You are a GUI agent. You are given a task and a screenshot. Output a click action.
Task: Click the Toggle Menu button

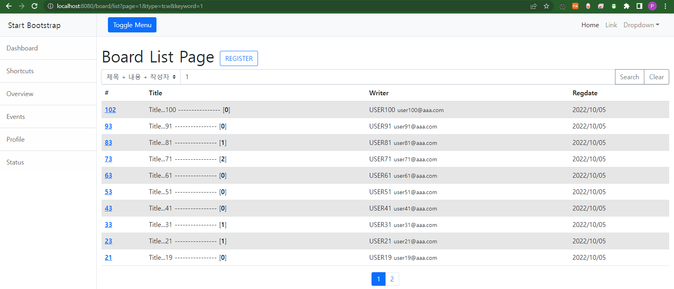(132, 25)
